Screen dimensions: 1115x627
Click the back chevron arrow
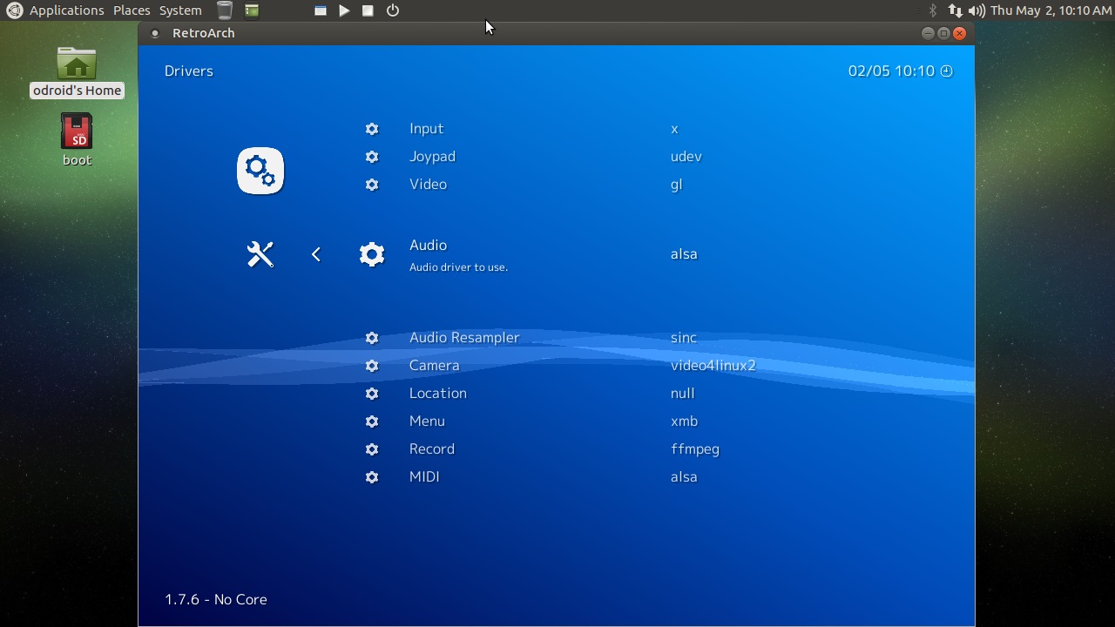pyautogui.click(x=316, y=254)
